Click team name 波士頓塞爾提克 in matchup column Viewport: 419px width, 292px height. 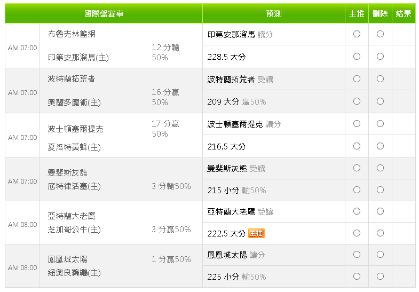76,129
